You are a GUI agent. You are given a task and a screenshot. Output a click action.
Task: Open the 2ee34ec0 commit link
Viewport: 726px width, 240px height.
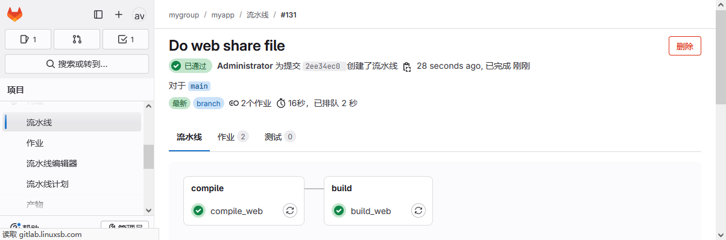(x=323, y=66)
